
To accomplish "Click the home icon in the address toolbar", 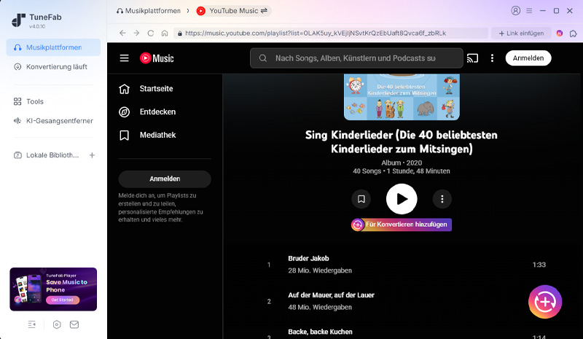I will coord(165,33).
